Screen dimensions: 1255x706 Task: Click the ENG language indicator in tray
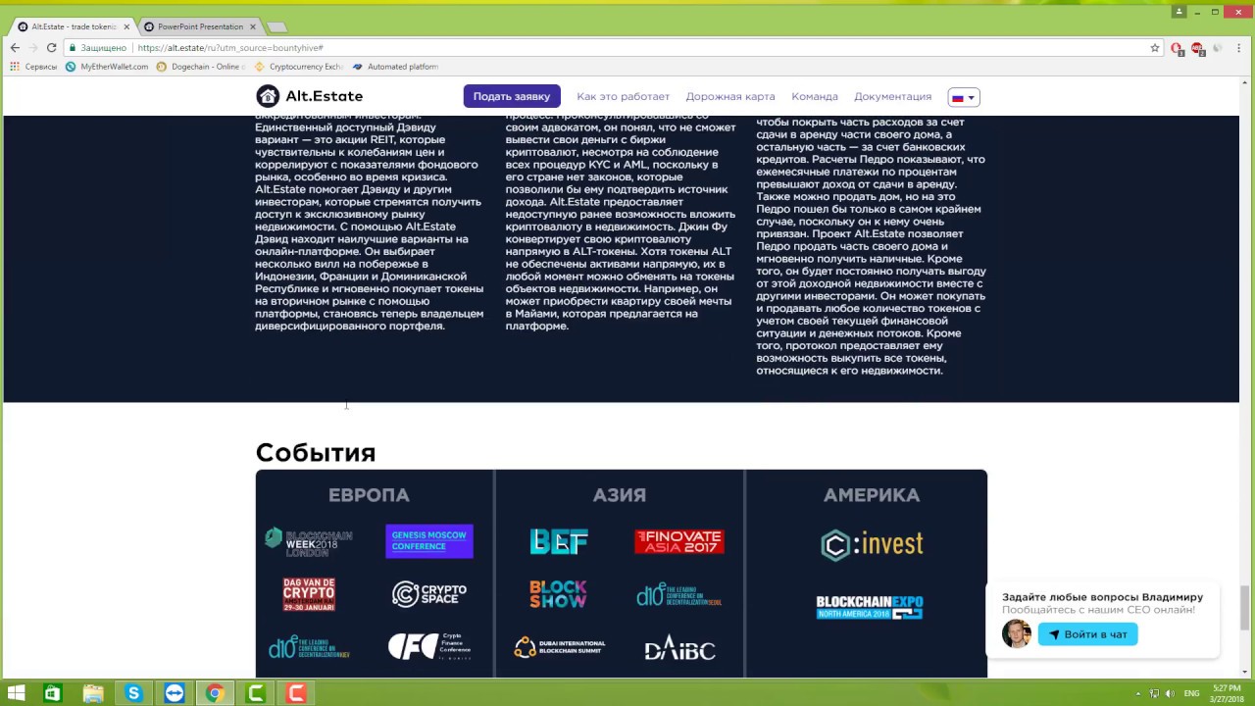point(1191,693)
